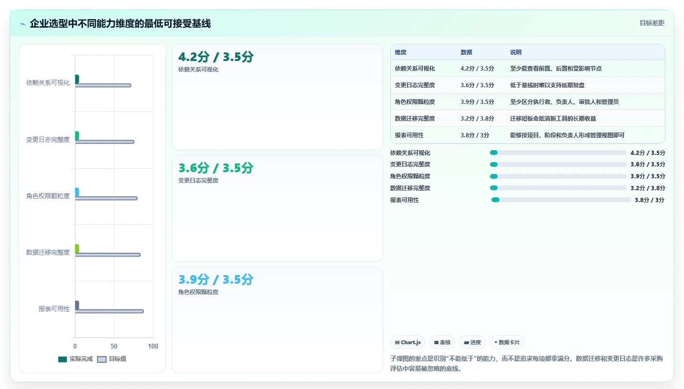Image resolution: width=684 pixels, height=389 pixels.
Task: Click the note 至少能查看前置、后置和受影响节点
Action: coord(556,68)
